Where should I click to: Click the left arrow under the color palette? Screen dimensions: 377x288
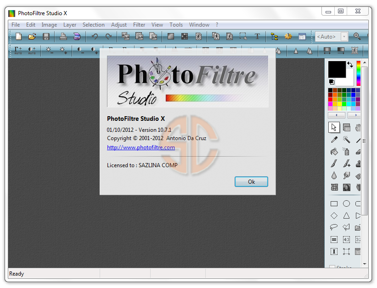pyautogui.click(x=337, y=115)
